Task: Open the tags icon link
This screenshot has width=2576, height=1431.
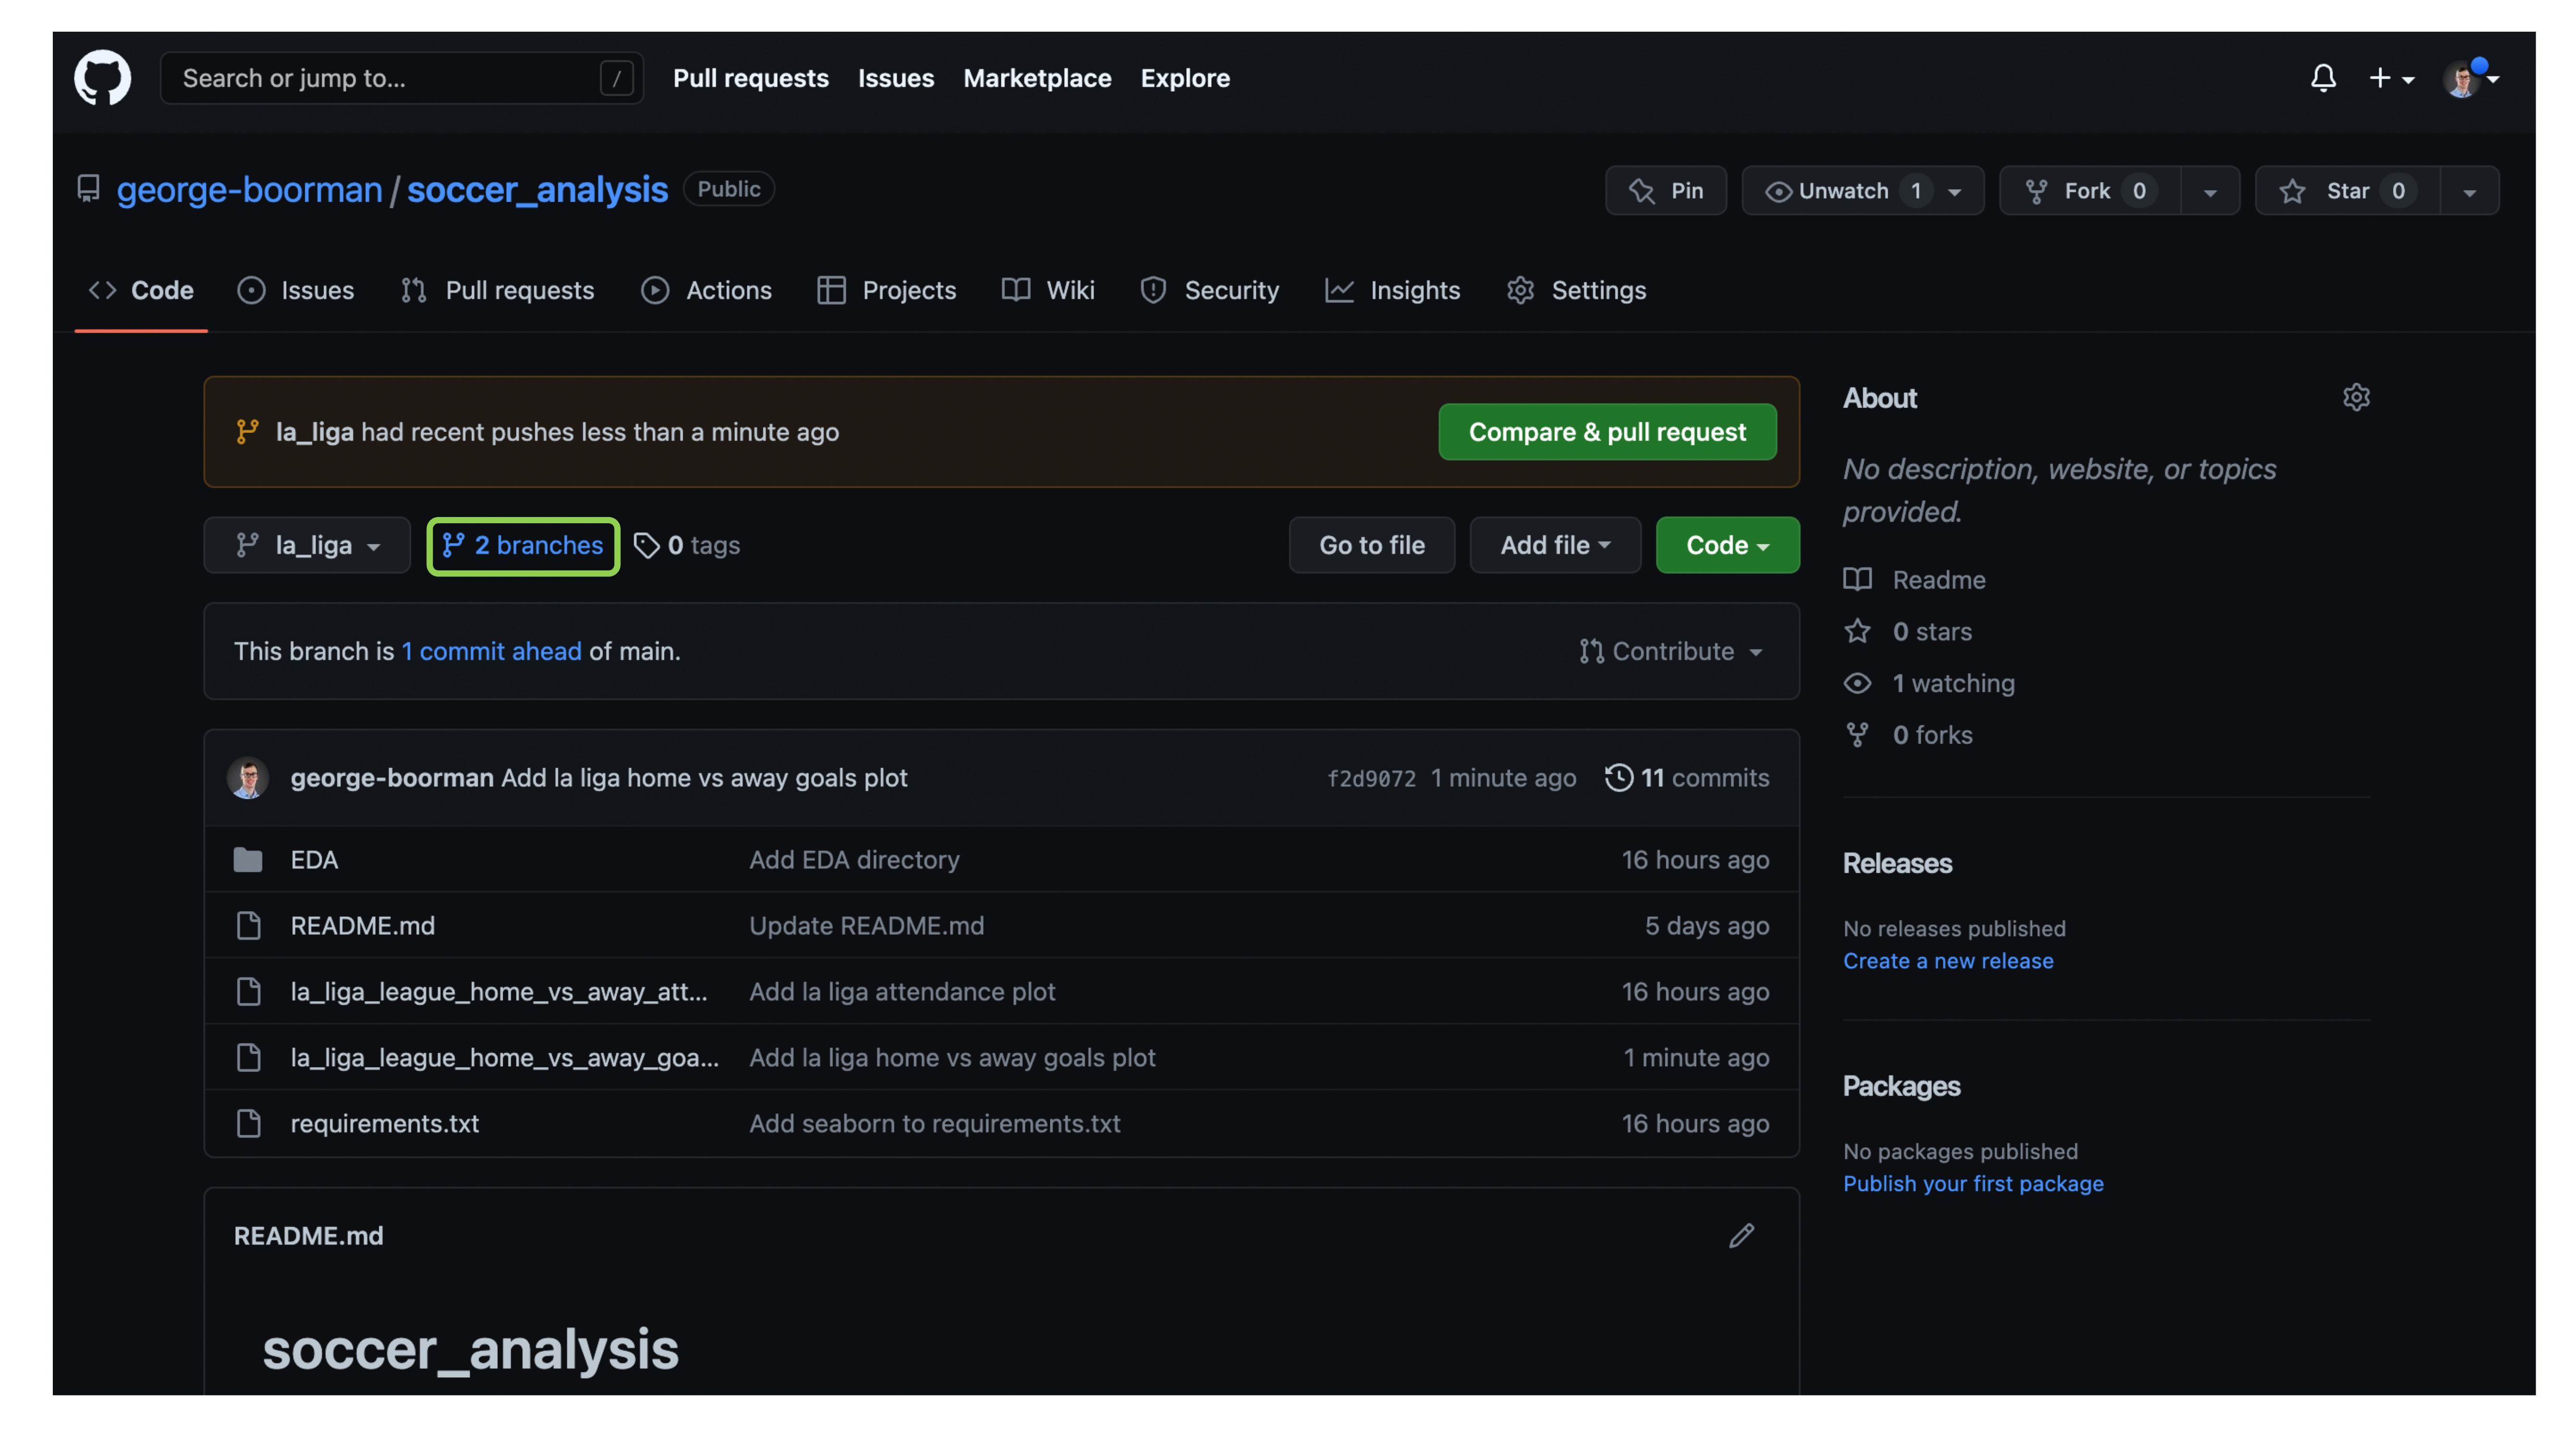Action: [x=647, y=545]
